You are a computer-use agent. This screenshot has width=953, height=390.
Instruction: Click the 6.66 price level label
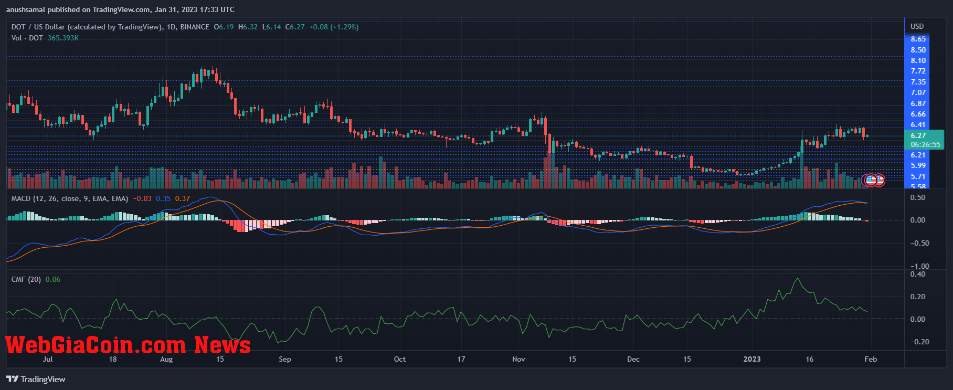click(918, 114)
